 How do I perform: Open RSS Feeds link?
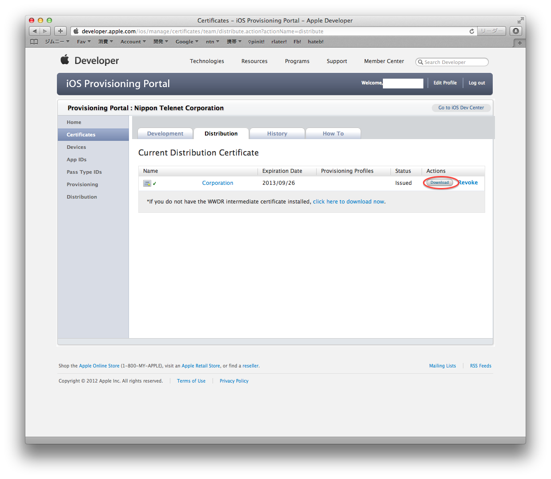(481, 366)
